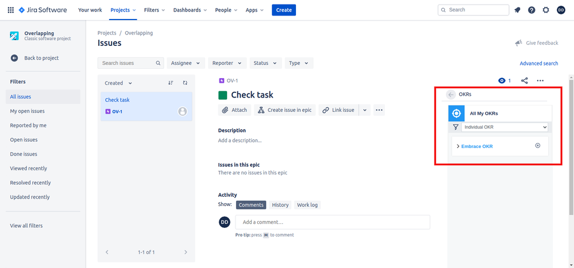The width and height of the screenshot is (574, 268).
Task: Go to next page arrow in issue list
Action: 186,252
